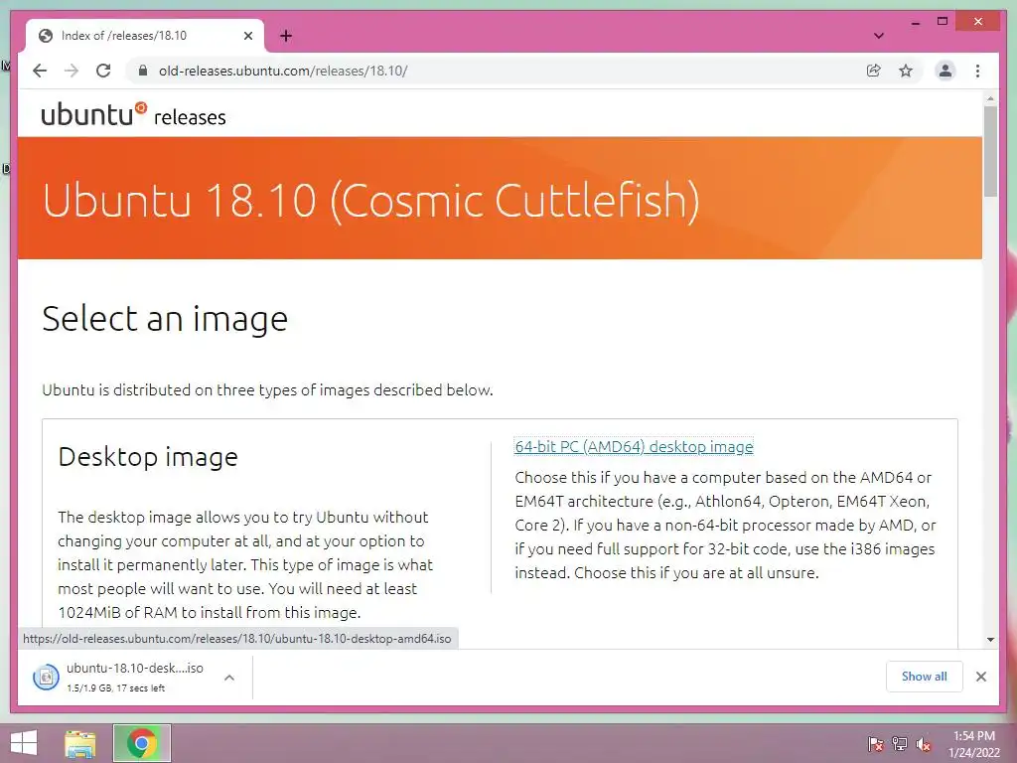
Task: Close the Index of /releases/18.10 tab
Action: [x=247, y=36]
